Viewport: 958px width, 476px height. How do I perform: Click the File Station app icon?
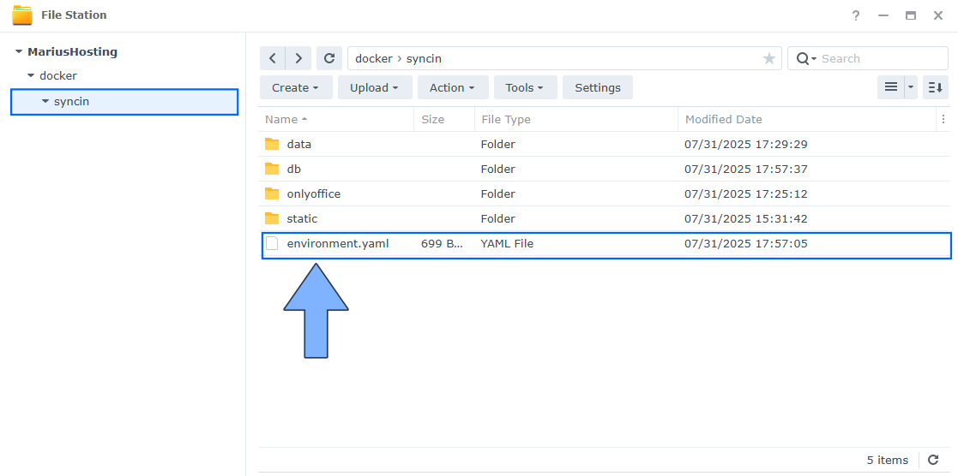pyautogui.click(x=22, y=15)
